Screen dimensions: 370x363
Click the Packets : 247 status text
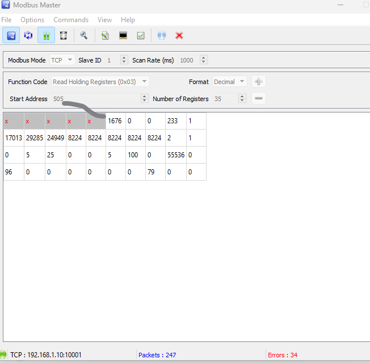coord(157,355)
